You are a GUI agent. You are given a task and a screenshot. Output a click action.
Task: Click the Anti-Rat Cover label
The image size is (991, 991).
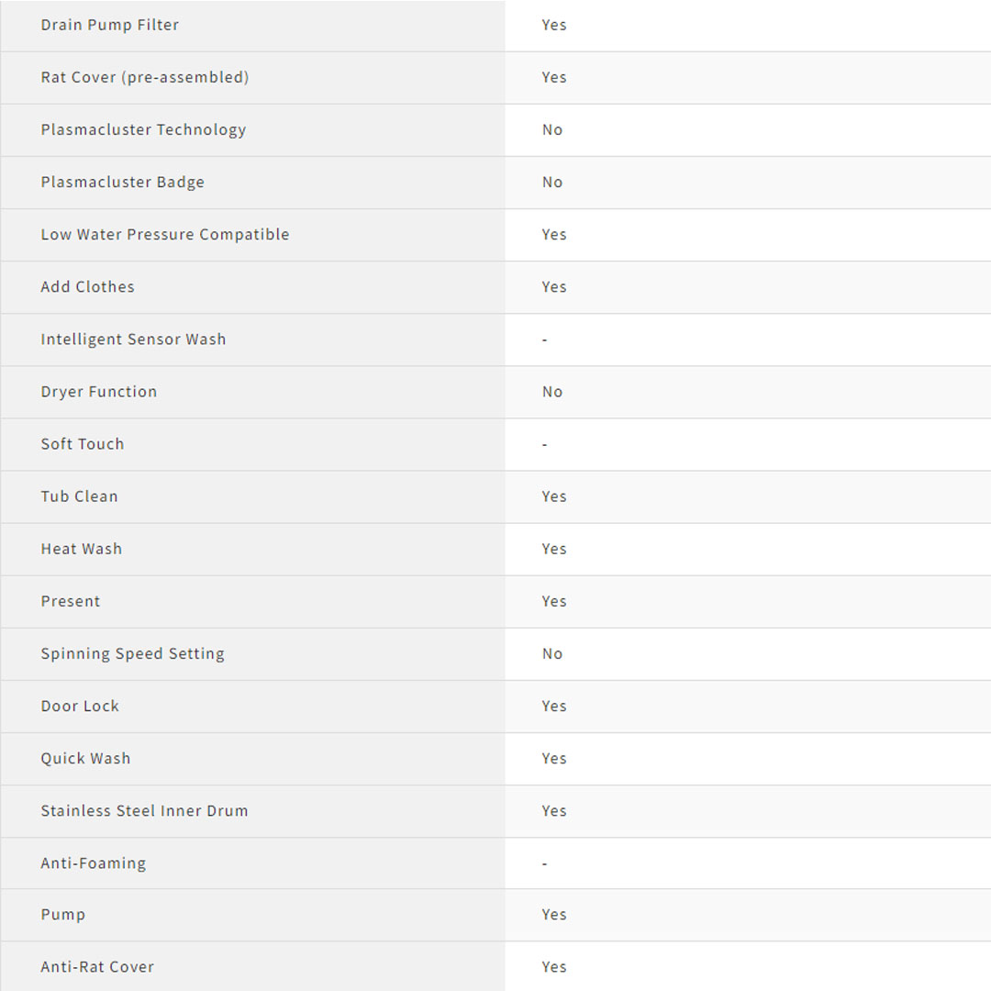(97, 966)
